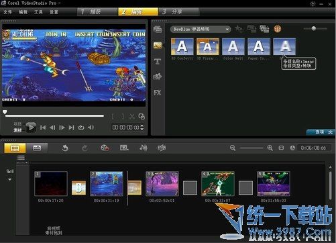Toggle repeat playback
Screen dimensions: 336x243
[x=81, y=128]
